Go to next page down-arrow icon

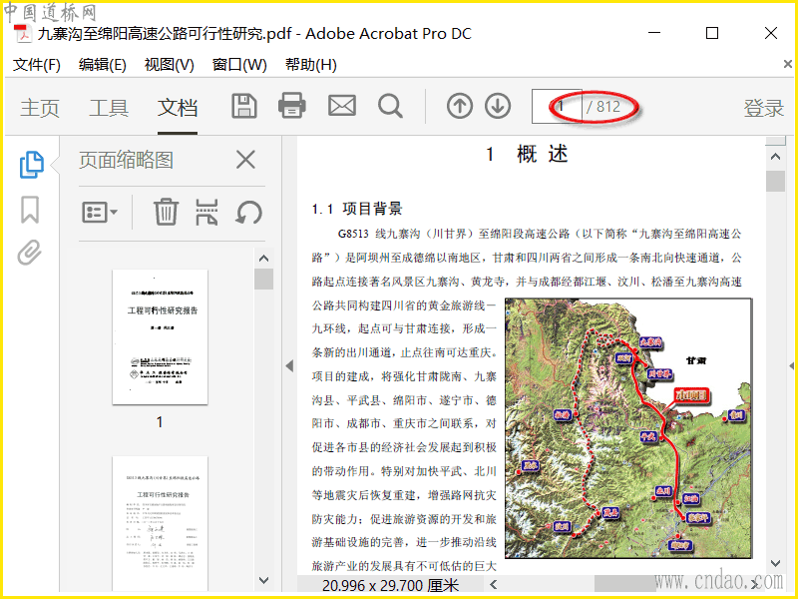[498, 107]
